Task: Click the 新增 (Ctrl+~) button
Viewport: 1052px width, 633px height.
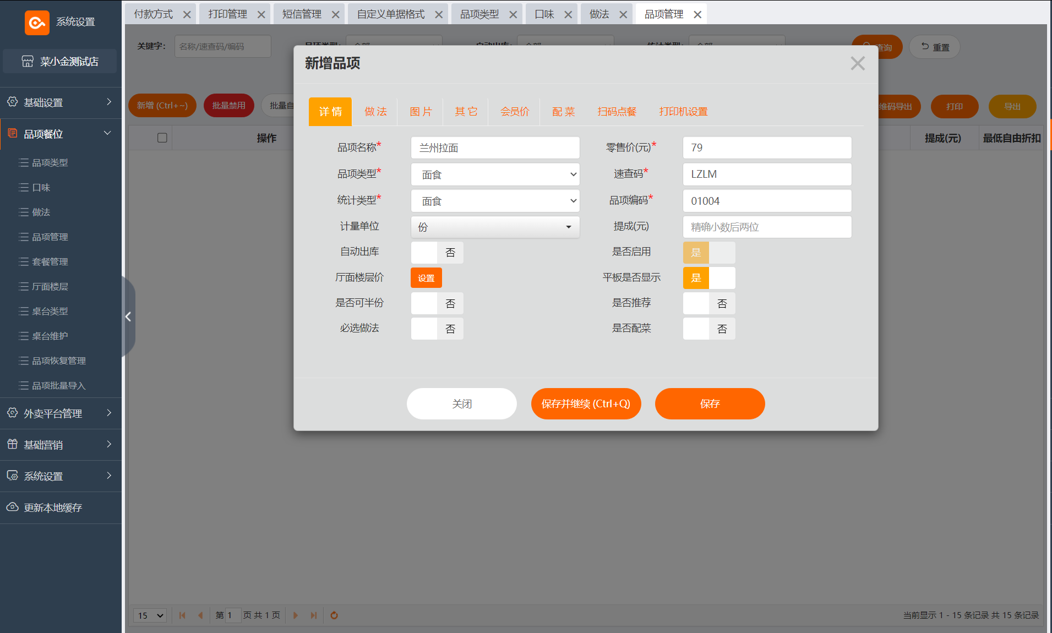Action: point(162,105)
